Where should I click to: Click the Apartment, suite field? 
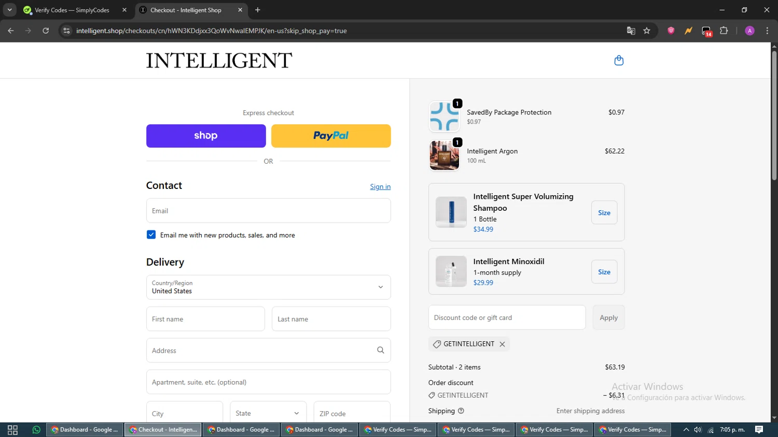pos(268,382)
